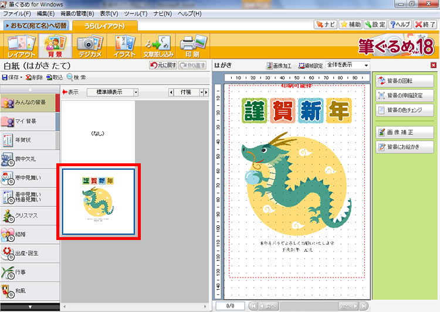Image resolution: width=440 pixels, height=312 pixels.
Task: Click the 前へ previous page button
Action: point(268,306)
